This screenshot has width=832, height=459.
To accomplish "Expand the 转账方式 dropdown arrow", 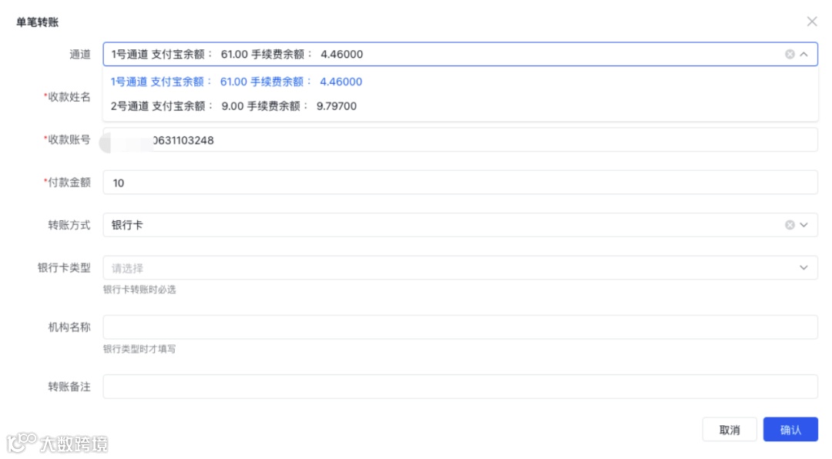I will [x=803, y=225].
